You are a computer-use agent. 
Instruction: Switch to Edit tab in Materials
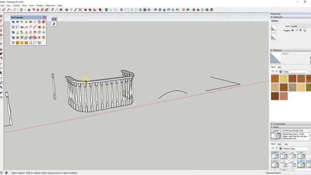click(279, 67)
